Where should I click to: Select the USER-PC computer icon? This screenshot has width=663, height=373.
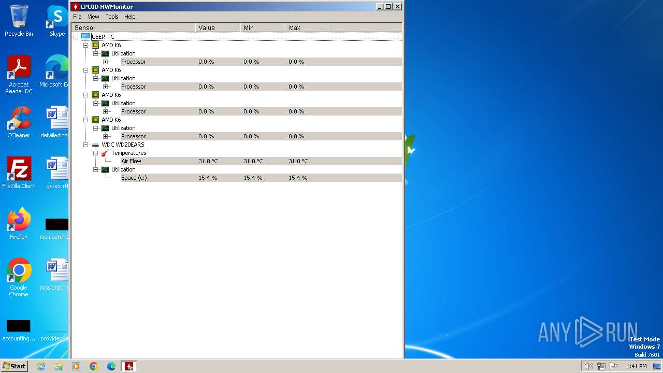pos(85,37)
